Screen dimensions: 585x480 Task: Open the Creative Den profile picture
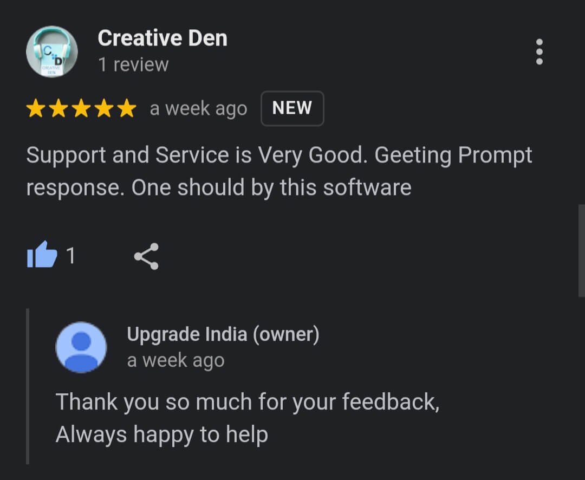(x=52, y=51)
